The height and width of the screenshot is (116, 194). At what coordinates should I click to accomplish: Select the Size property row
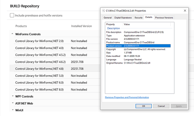point(138,53)
